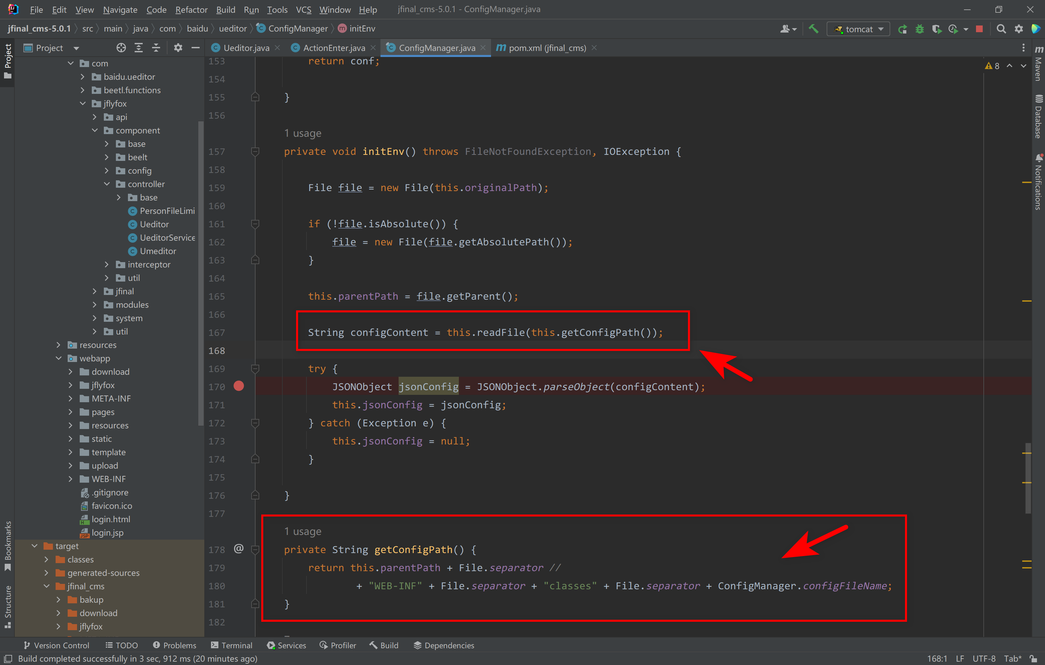
Task: Click the Collapse All icon in the Project panel
Action: click(156, 48)
